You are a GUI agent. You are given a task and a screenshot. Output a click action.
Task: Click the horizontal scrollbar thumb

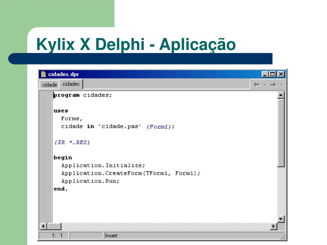(54, 226)
